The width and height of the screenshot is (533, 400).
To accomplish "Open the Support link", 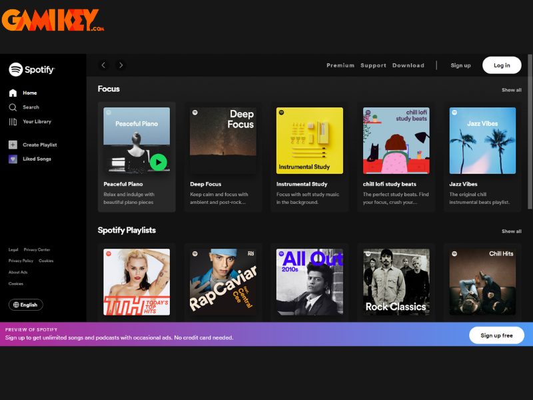I will pos(373,65).
